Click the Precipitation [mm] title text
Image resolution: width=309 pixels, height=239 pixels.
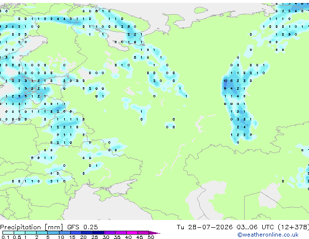tap(32, 227)
